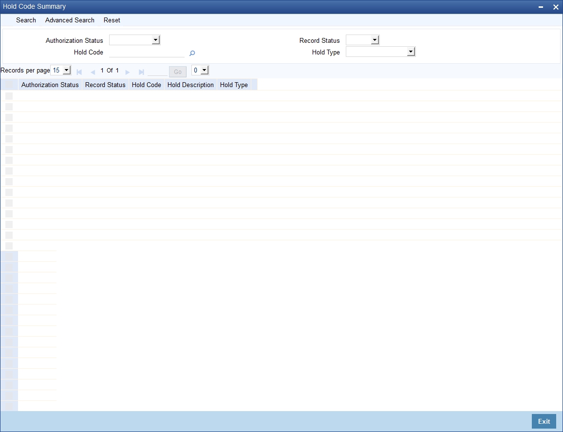This screenshot has width=563, height=432.
Task: Toggle the select-all checkbox in table header
Action: [x=9, y=85]
